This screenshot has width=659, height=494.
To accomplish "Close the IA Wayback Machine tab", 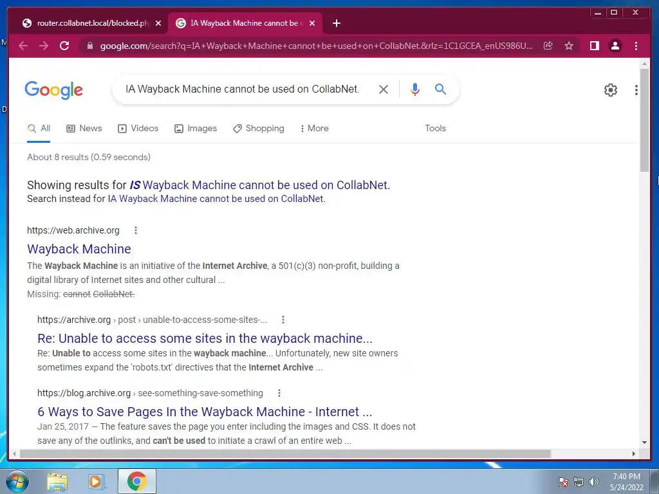I will tap(312, 23).
